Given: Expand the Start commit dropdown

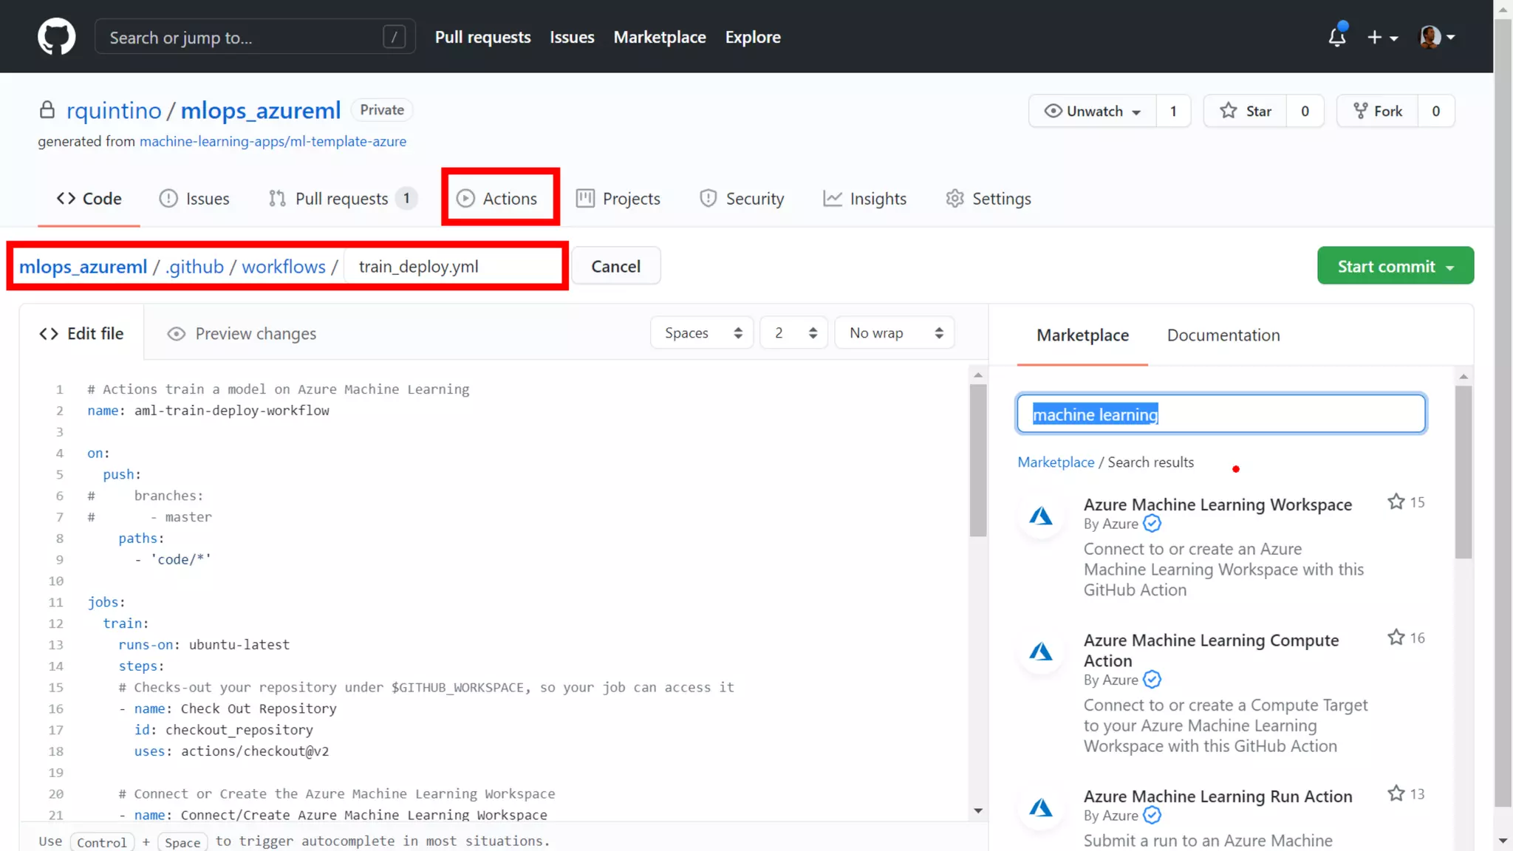Looking at the screenshot, I should (1395, 266).
